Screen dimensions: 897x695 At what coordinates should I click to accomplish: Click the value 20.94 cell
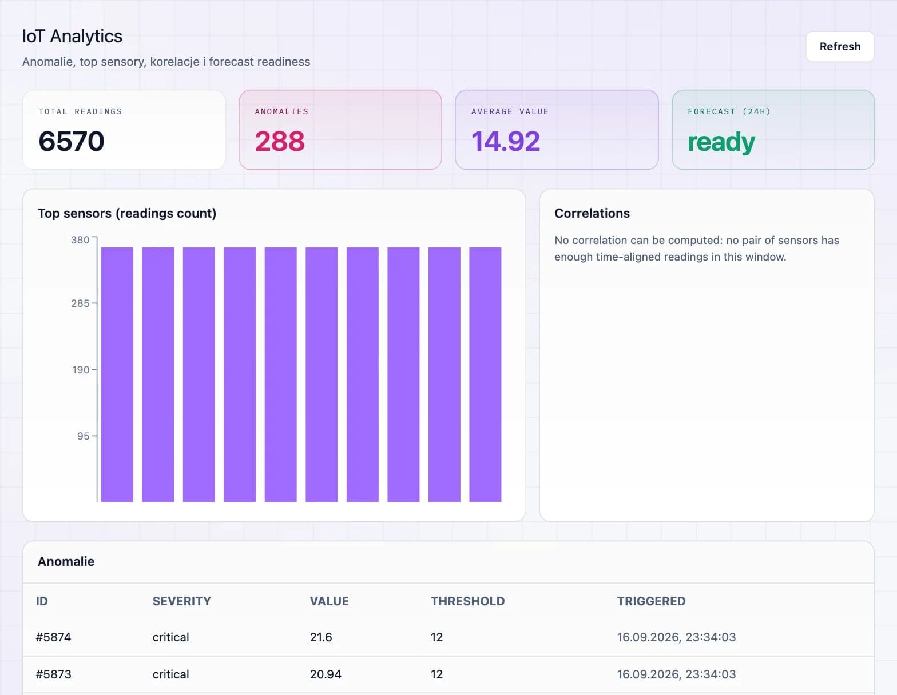[x=326, y=674]
